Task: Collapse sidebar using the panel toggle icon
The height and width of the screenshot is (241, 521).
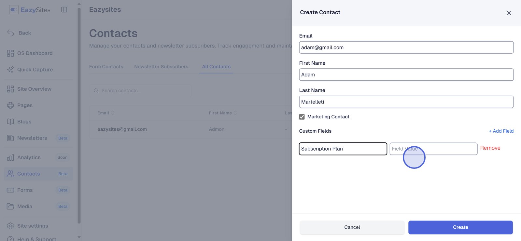Action: [64, 10]
